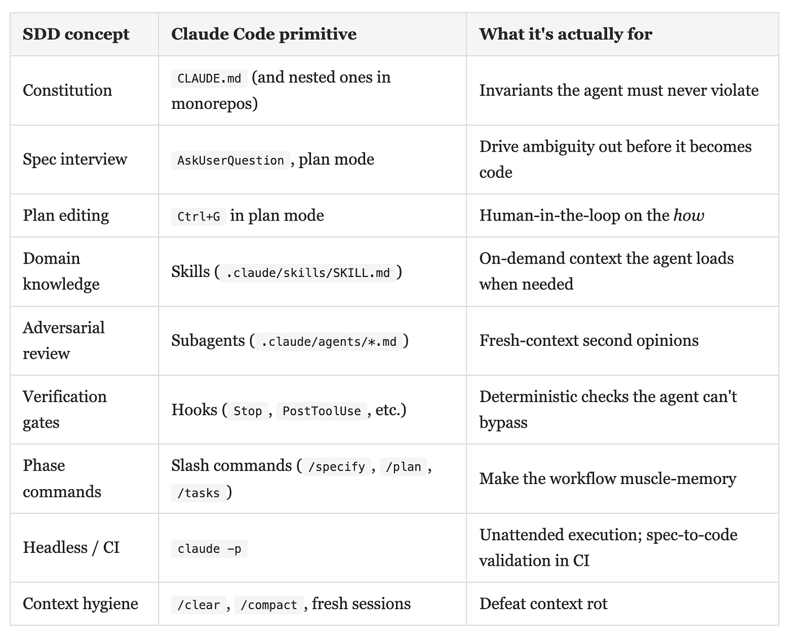
Task: Click the /compact command label
Action: tap(269, 605)
